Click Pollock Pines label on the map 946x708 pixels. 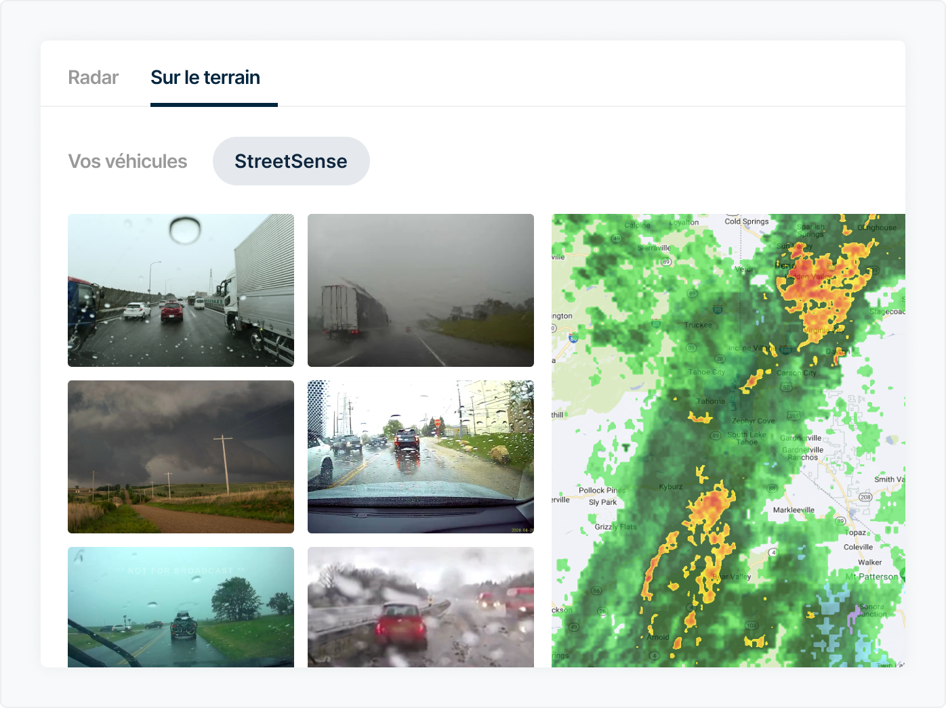(602, 490)
